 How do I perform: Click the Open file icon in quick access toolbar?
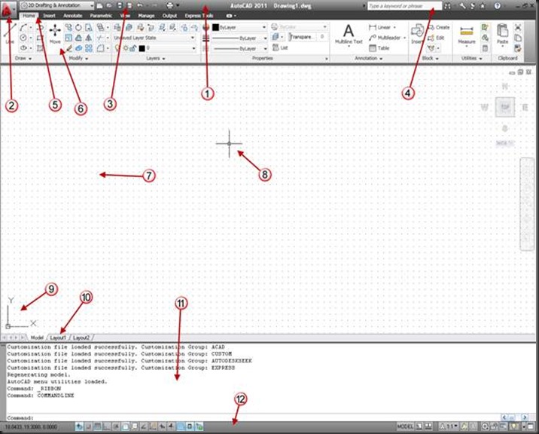pos(109,5)
